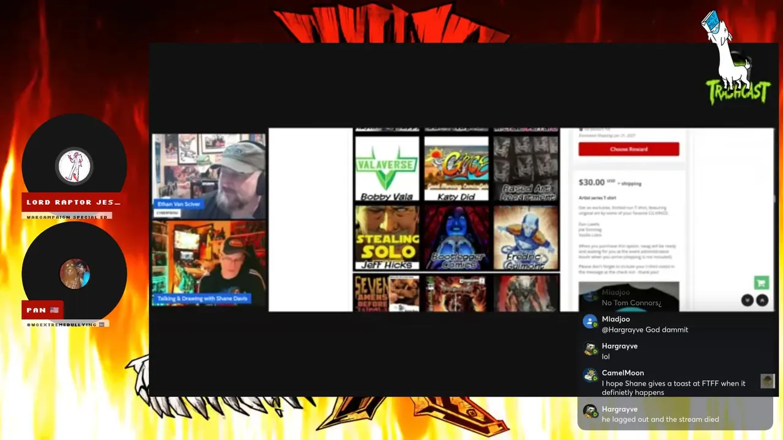Open the Katy Did ComicsGate tile
This screenshot has width=783, height=440.
(x=456, y=169)
